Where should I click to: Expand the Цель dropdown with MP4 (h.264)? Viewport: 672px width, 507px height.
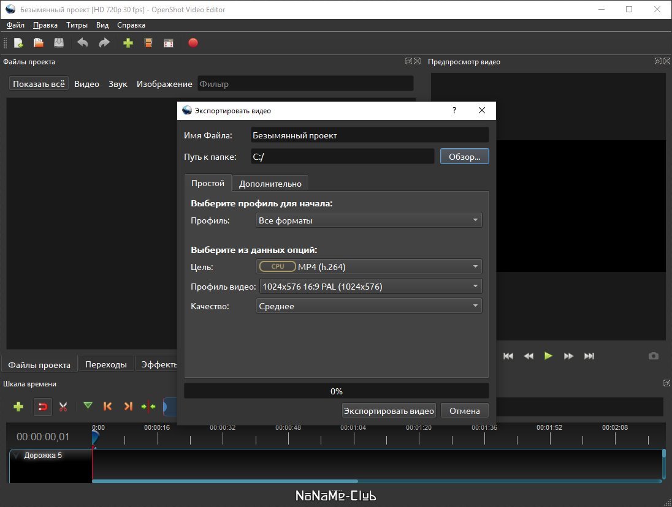[x=368, y=266]
